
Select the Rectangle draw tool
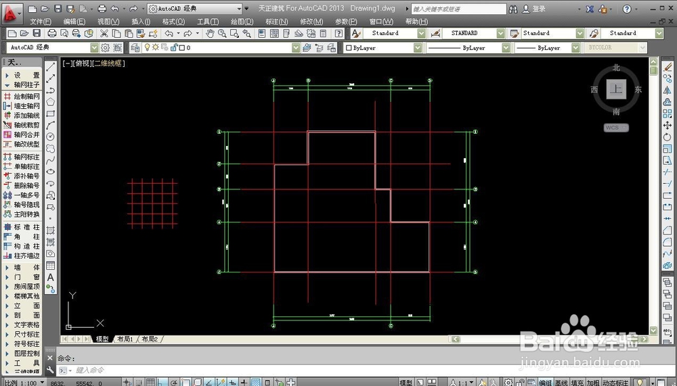tap(51, 114)
